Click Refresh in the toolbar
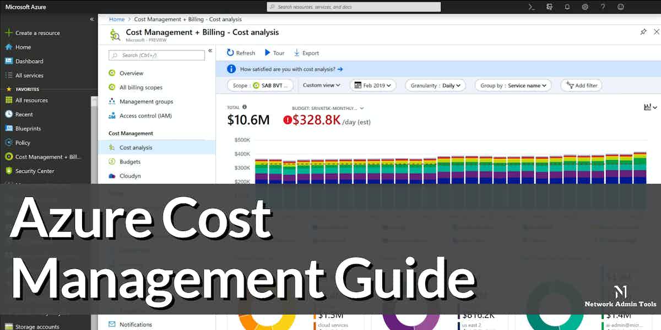Image resolution: width=661 pixels, height=330 pixels. (241, 53)
